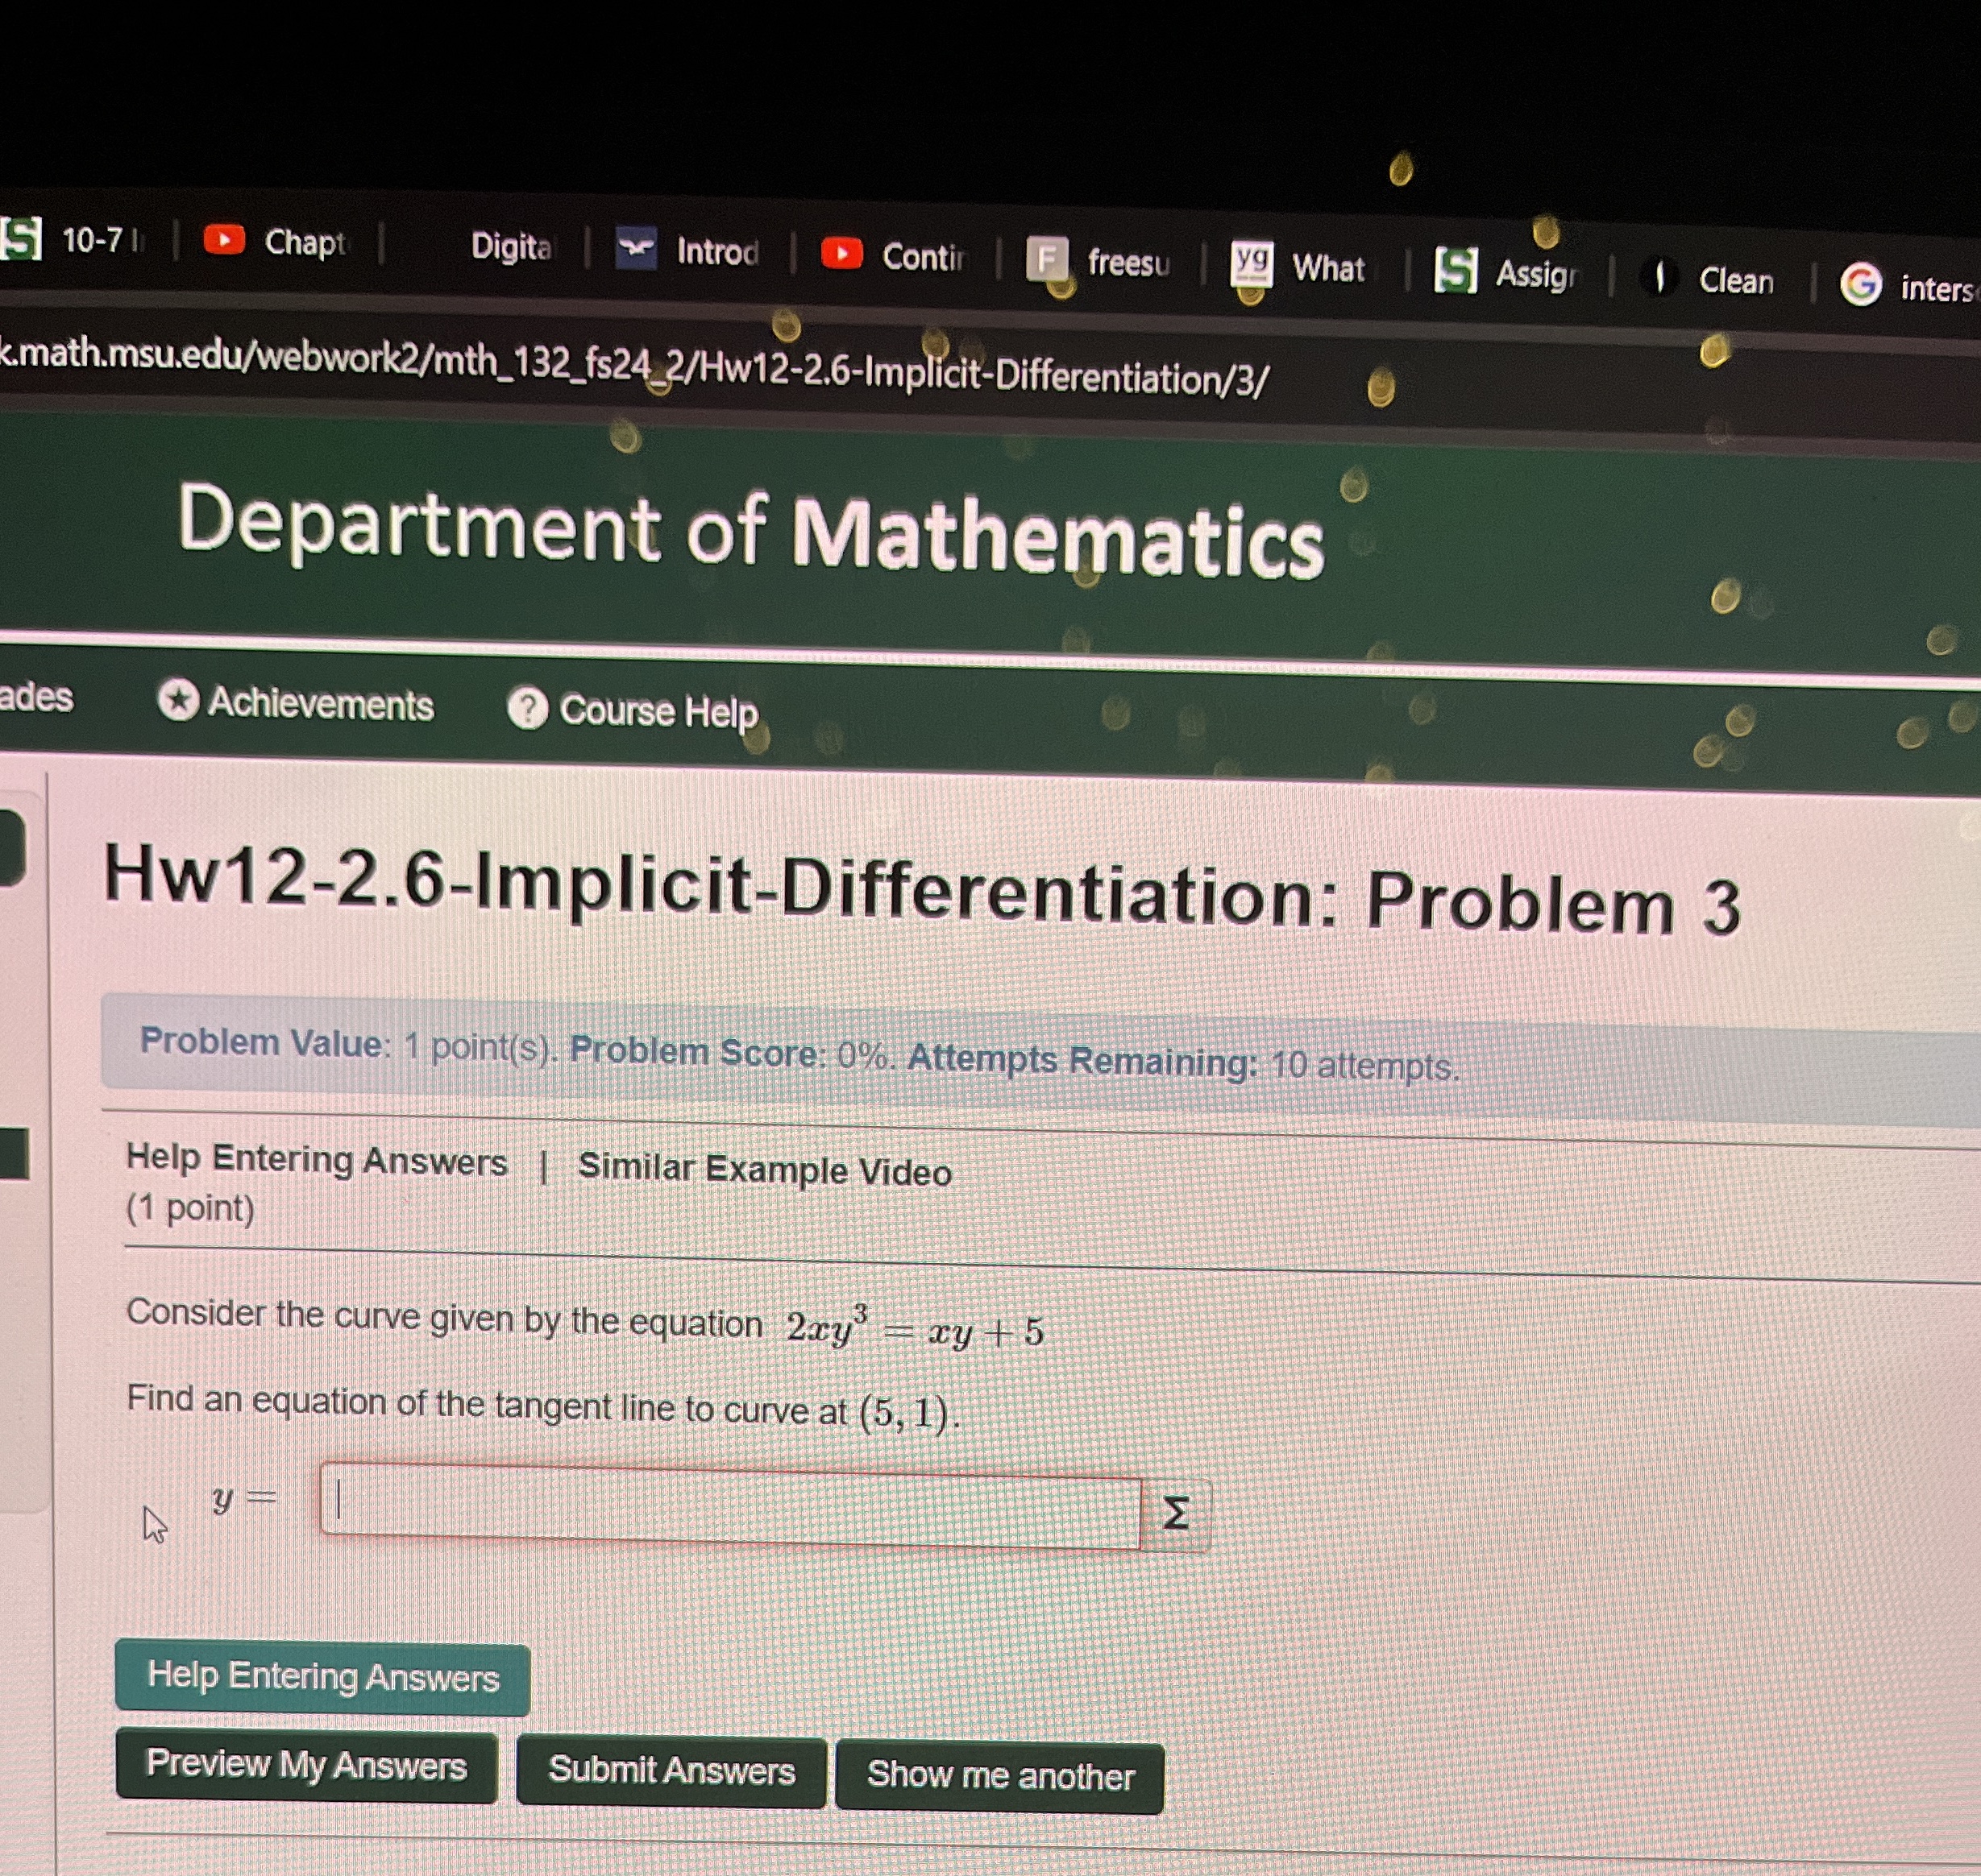Click the Course Help question mark icon
Viewport: 1981px width, 1876px height.
click(527, 708)
